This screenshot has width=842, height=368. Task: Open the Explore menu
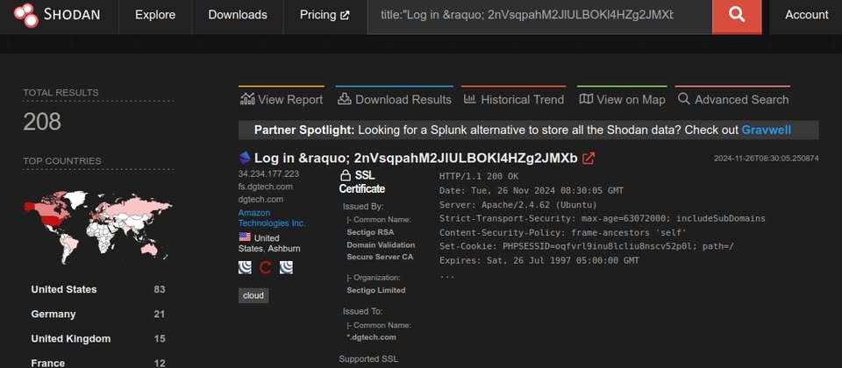[155, 15]
